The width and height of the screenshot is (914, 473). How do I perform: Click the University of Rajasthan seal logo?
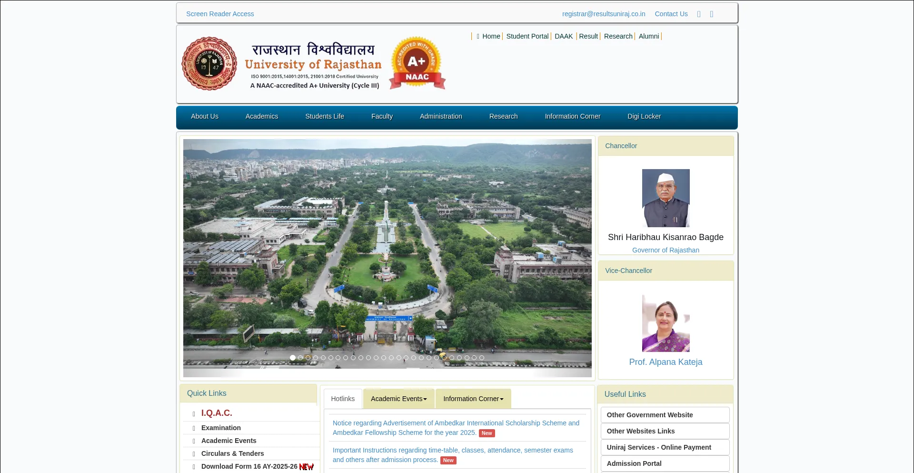209,63
